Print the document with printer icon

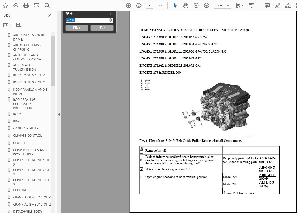point(26,5)
